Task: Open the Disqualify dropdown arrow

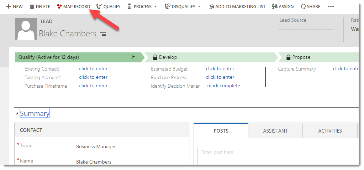Action: coord(199,6)
